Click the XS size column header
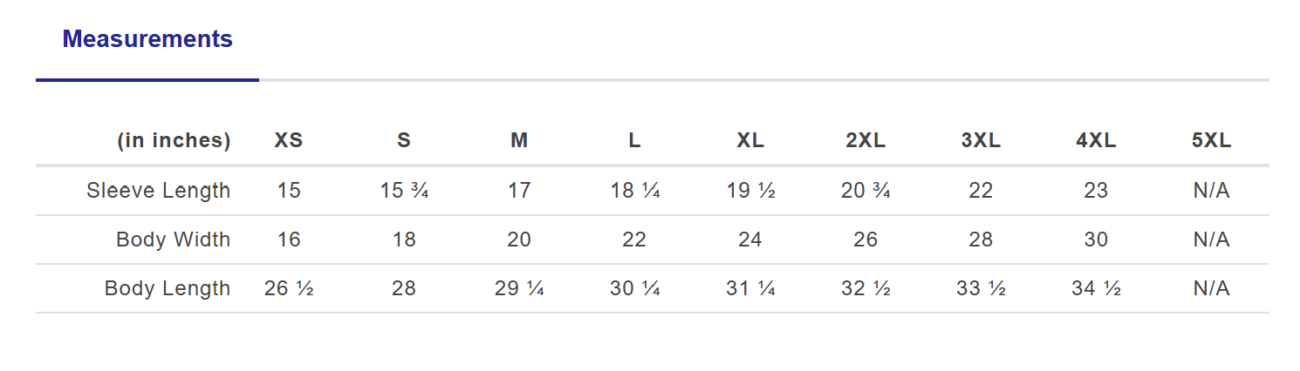1300x371 pixels. [x=289, y=141]
